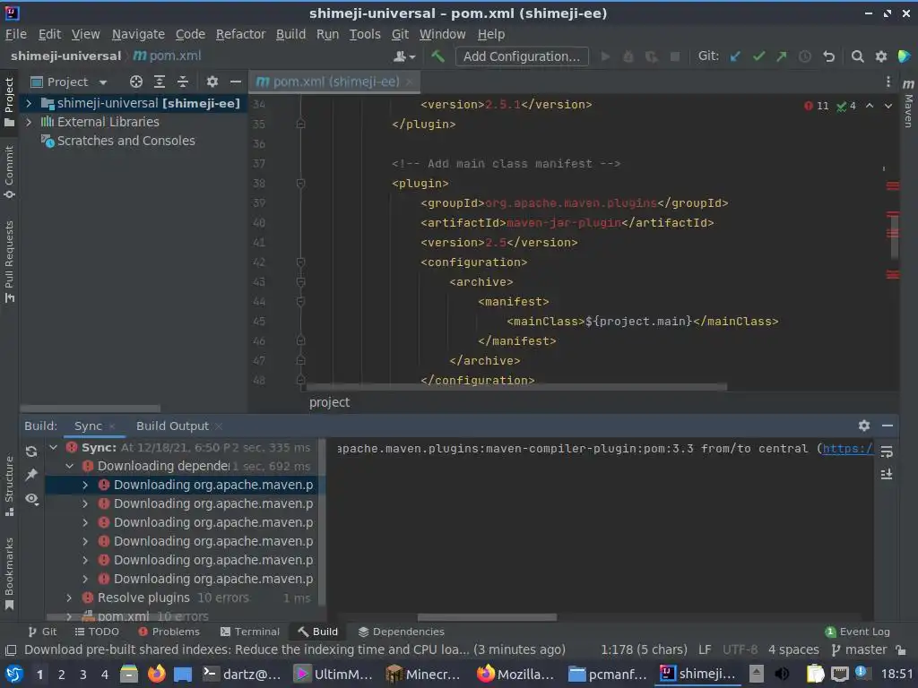The height and width of the screenshot is (688, 918).
Task: Open the https link in build output
Action: 848,449
